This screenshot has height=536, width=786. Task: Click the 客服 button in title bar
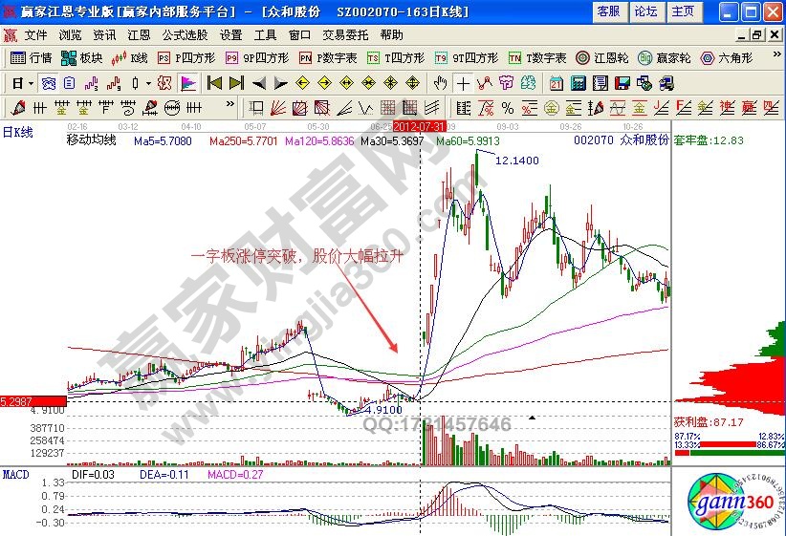(x=608, y=11)
